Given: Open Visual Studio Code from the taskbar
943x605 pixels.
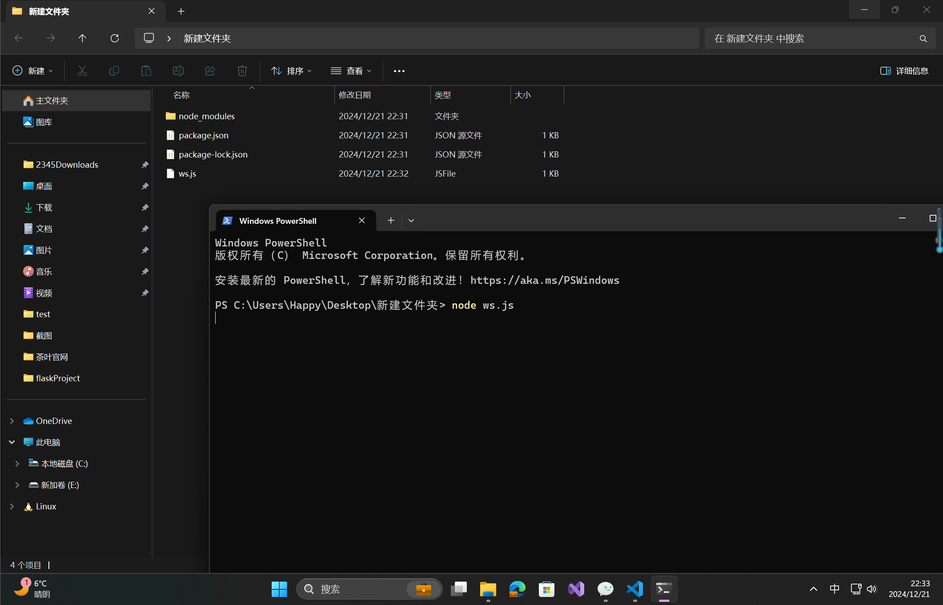Looking at the screenshot, I should 635,589.
